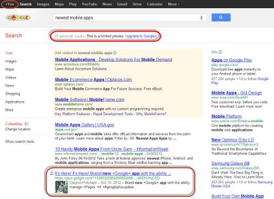
Task: Select Applications in the left sidebar
Action: (15, 102)
